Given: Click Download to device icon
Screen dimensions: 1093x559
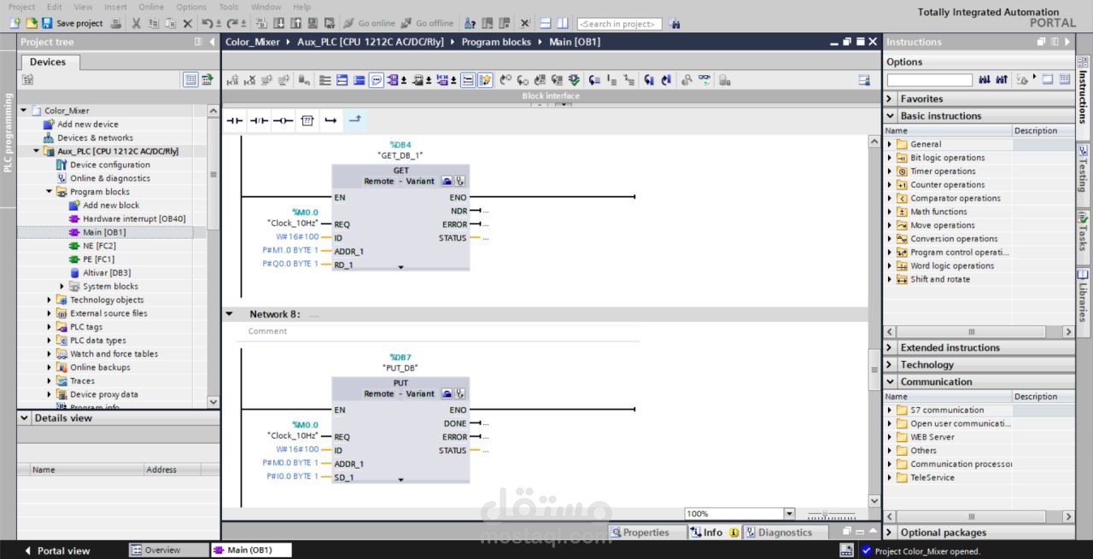Looking at the screenshot, I should pyautogui.click(x=278, y=23).
